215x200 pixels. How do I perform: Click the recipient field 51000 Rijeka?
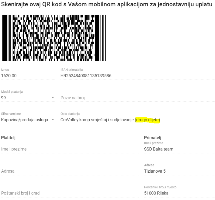coord(156,193)
